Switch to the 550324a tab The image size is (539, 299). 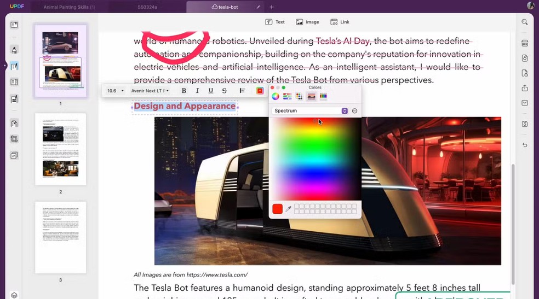click(x=147, y=7)
